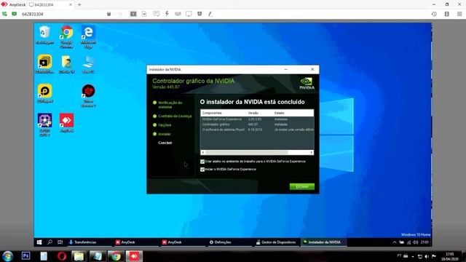
Task: Open the AnyDesk chat icon in toolbar
Action: point(156,14)
